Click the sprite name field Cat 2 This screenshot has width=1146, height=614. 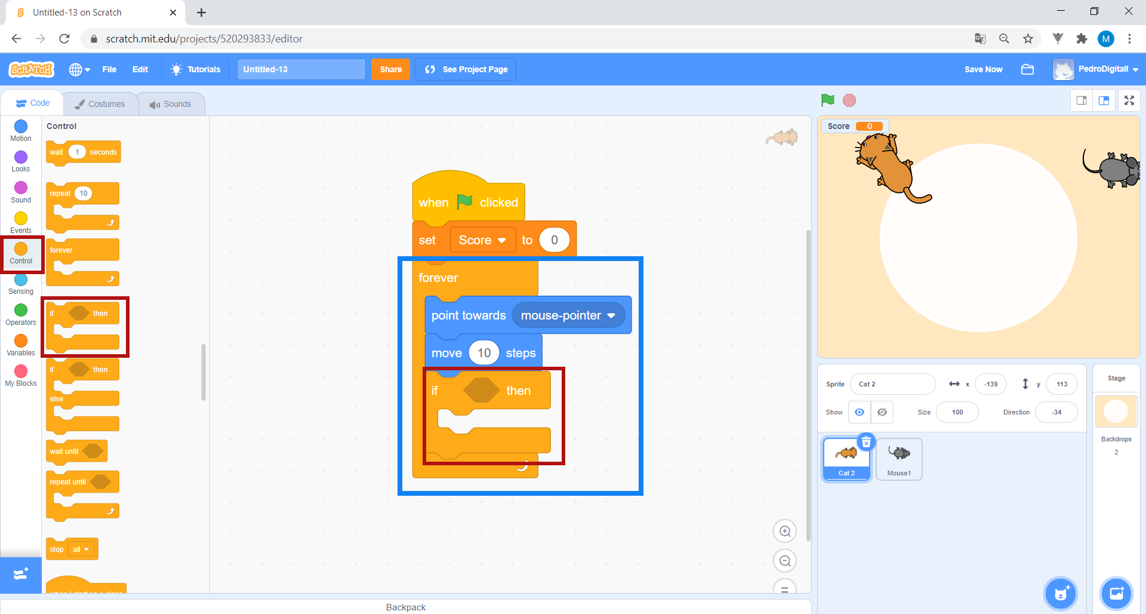892,384
